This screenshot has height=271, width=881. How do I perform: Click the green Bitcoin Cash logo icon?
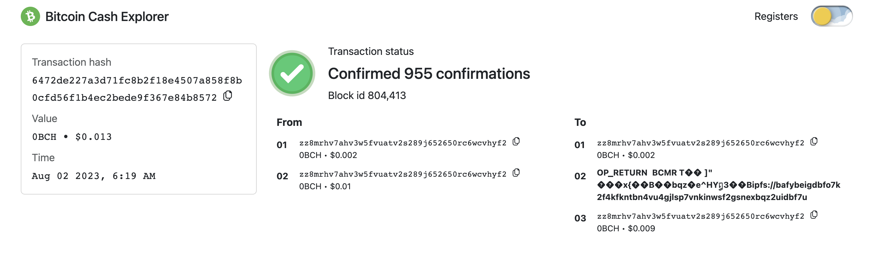30,16
